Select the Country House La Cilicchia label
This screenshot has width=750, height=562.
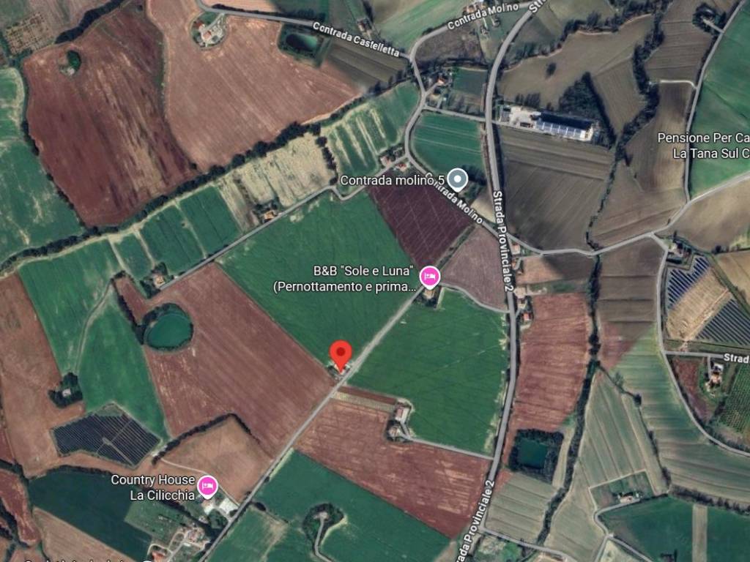pos(153,487)
